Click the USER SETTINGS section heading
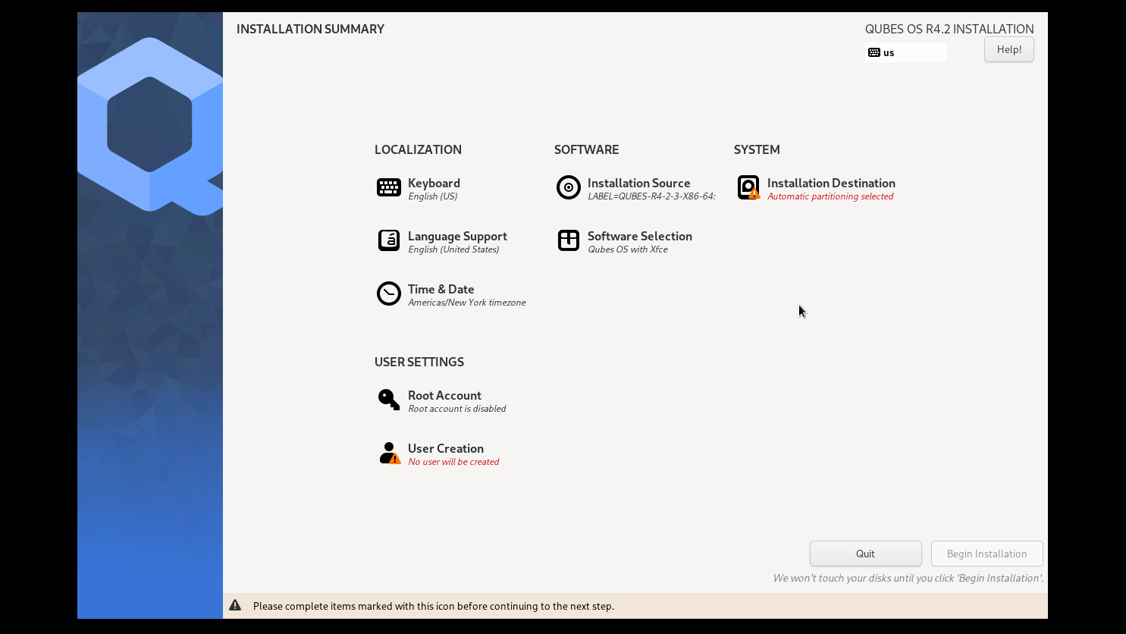The height and width of the screenshot is (634, 1126). tap(419, 362)
